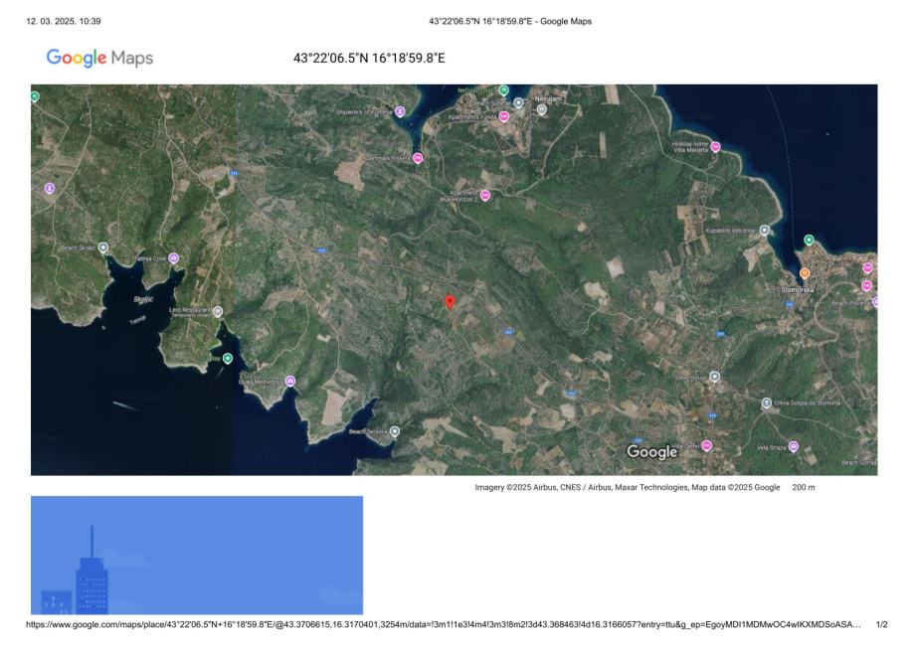Image resolution: width=914 pixels, height=645 pixels.
Task: Click the imagery copyright attribution text
Action: (x=628, y=487)
